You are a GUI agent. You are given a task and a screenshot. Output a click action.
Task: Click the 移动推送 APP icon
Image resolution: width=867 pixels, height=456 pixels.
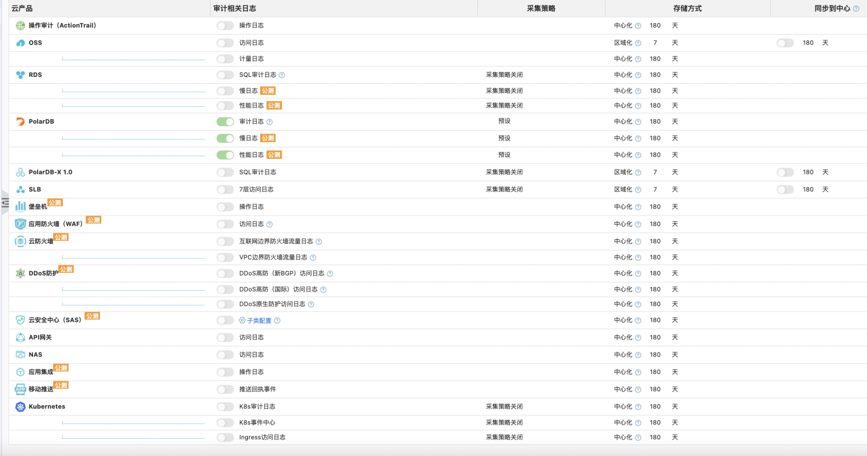click(21, 389)
